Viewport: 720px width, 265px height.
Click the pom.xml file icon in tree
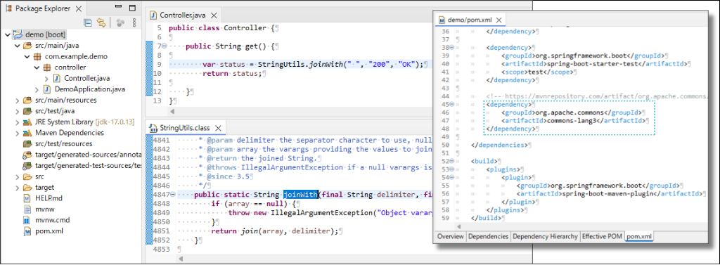pos(27,231)
